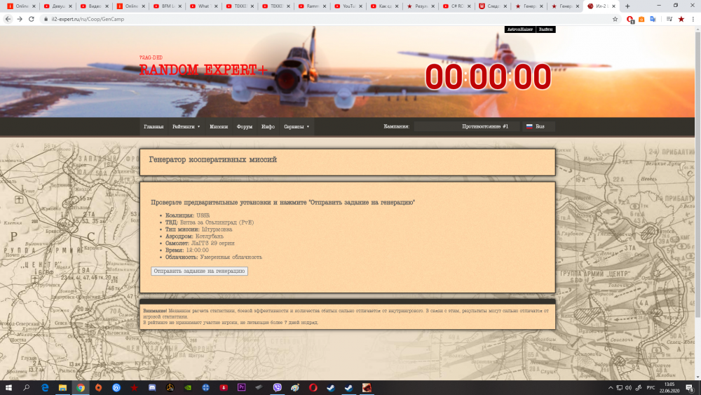Click the 72AG-DED label above logo
This screenshot has width=701, height=395.
tap(151, 58)
